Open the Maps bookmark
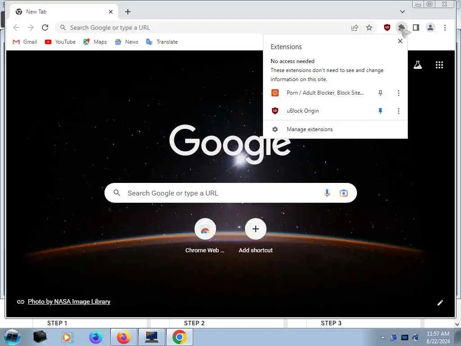The image size is (461, 346). pyautogui.click(x=95, y=42)
